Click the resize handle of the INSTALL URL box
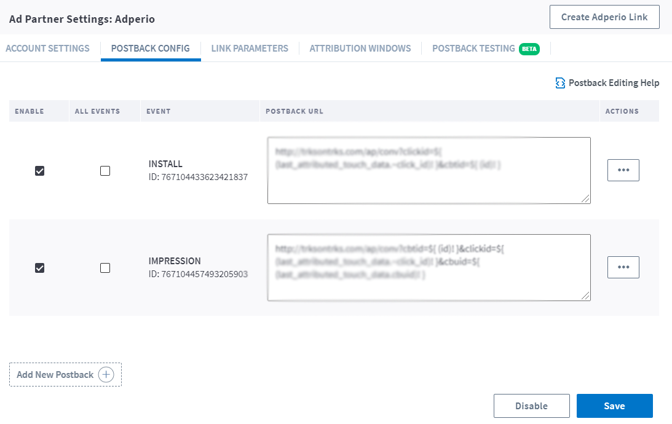The height and width of the screenshot is (424, 672). pyautogui.click(x=585, y=198)
